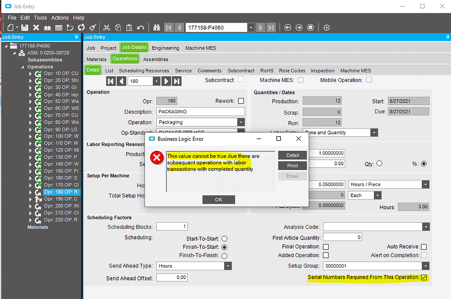Click the clear (broom) toolbar icon
Viewport: 451px width, 299px height.
(93, 27)
